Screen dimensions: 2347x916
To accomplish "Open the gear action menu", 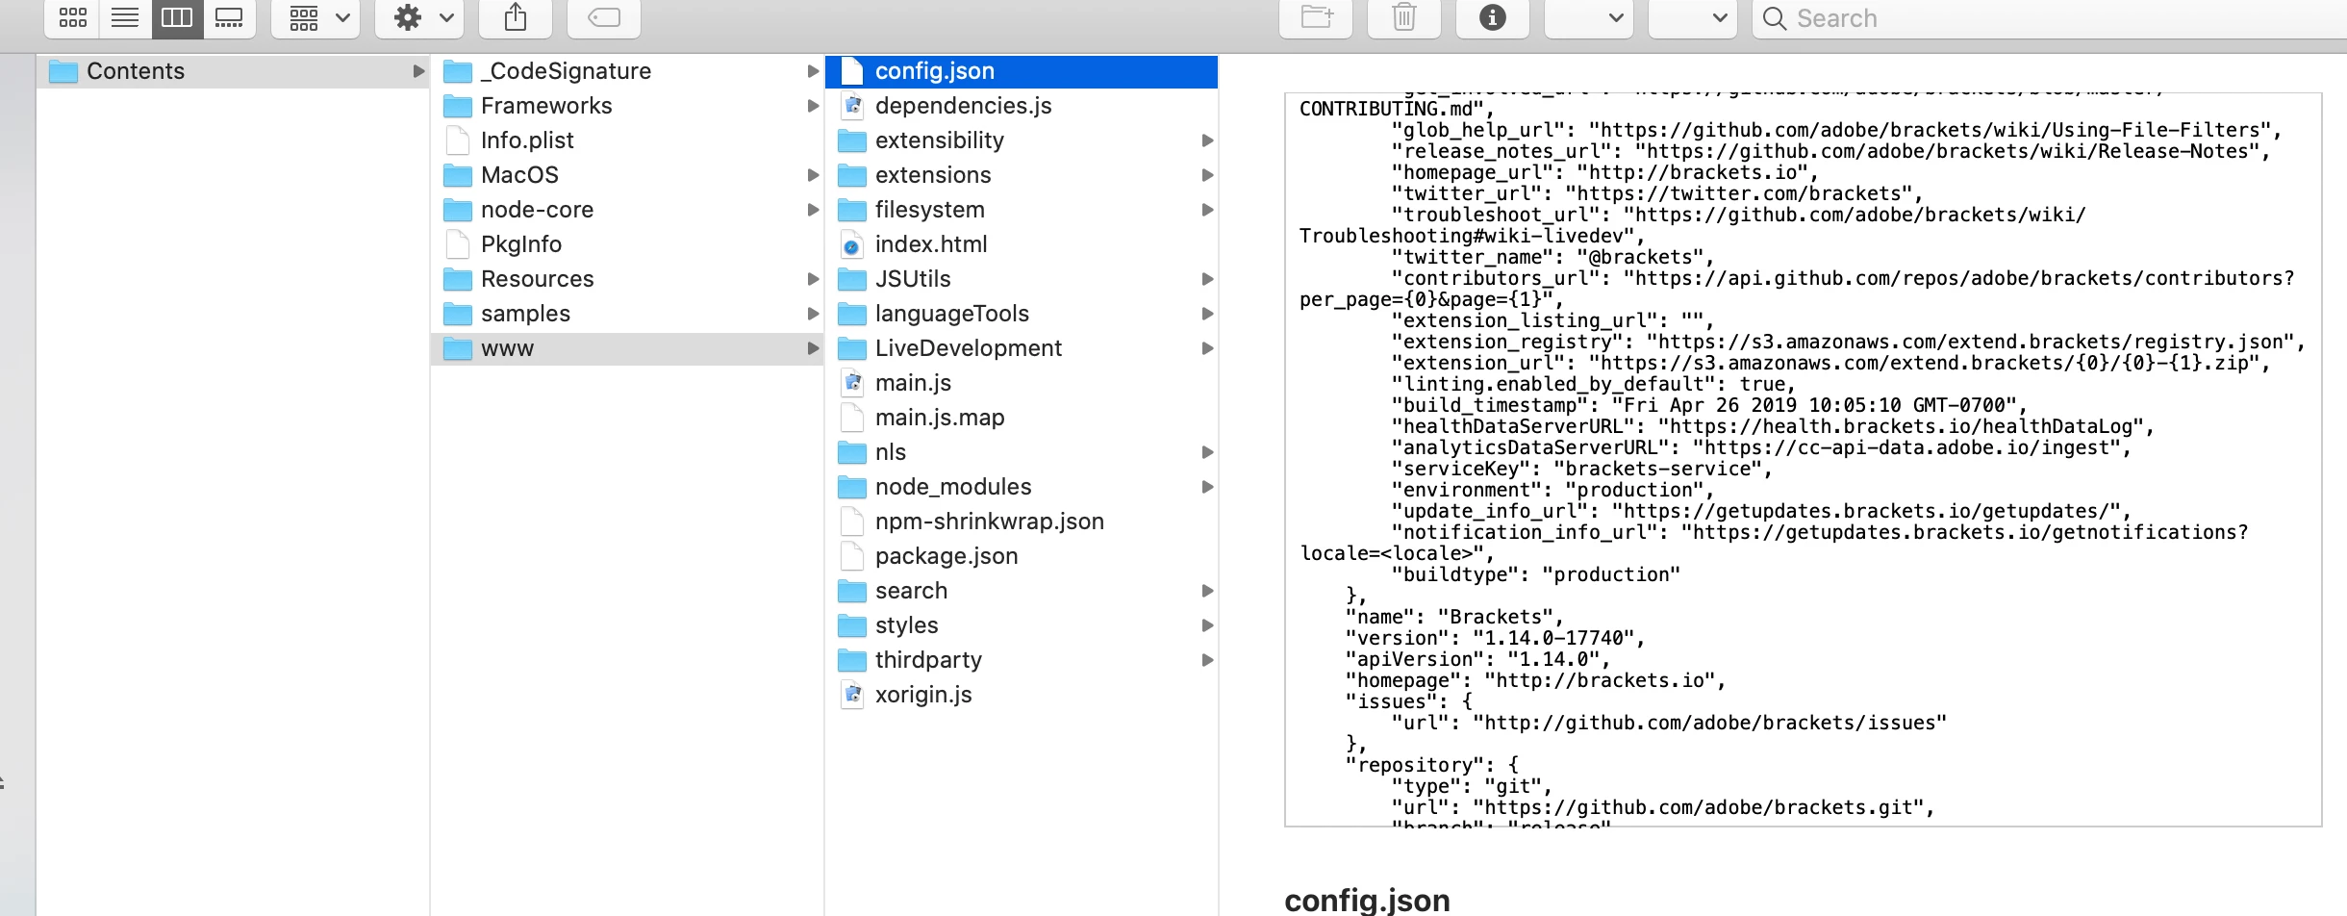I will pyautogui.click(x=420, y=17).
